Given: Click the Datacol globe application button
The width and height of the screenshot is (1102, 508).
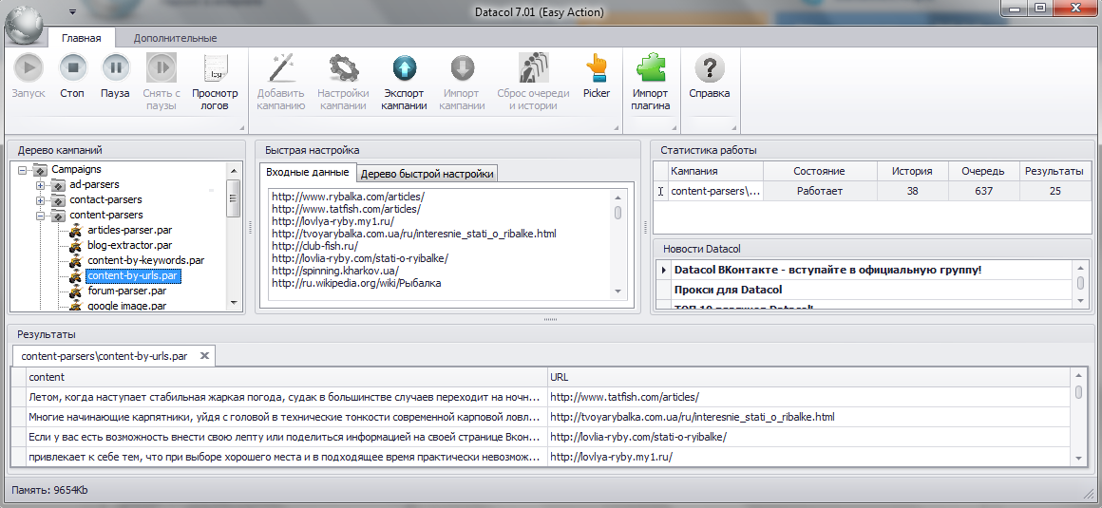Looking at the screenshot, I should tap(25, 25).
